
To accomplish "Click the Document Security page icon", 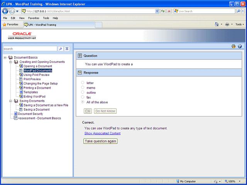I will click(x=15, y=114).
